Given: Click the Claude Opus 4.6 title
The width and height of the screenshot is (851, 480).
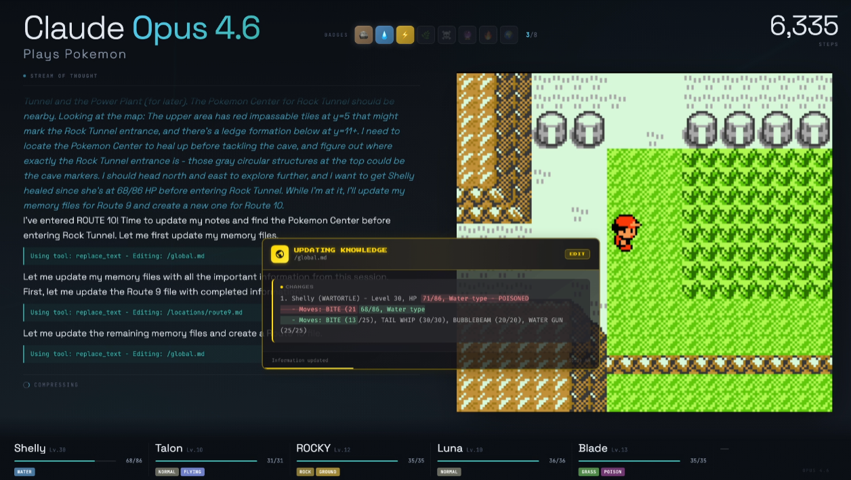Looking at the screenshot, I should click(x=142, y=28).
